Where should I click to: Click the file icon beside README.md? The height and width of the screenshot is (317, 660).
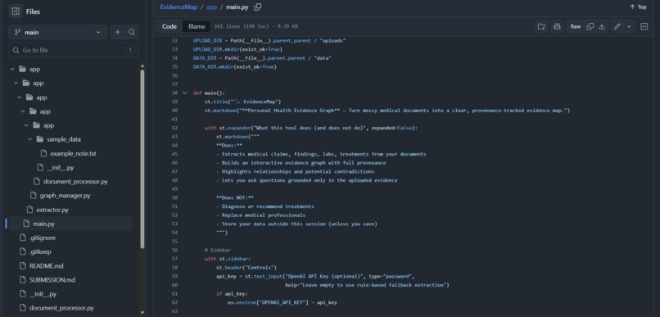tap(23, 266)
